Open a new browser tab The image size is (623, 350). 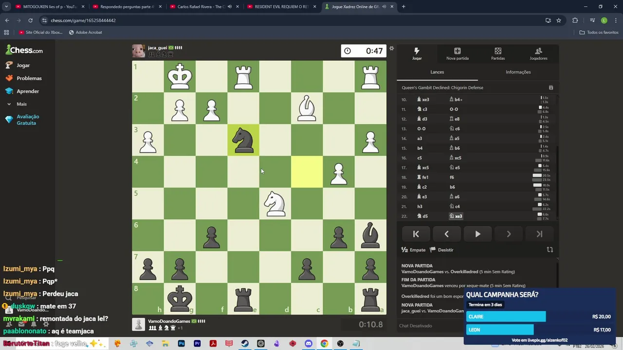pyautogui.click(x=403, y=7)
